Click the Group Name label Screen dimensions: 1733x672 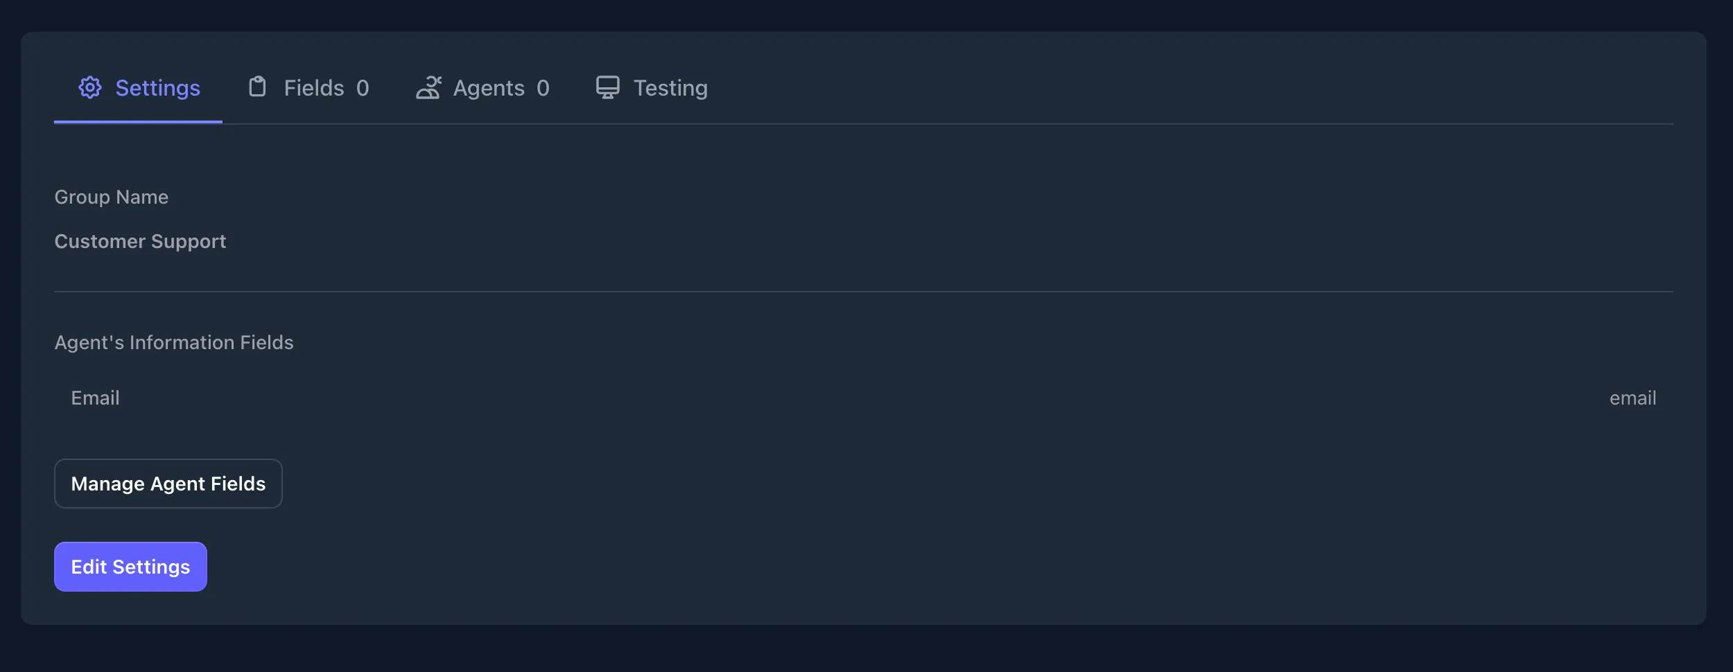tap(112, 197)
